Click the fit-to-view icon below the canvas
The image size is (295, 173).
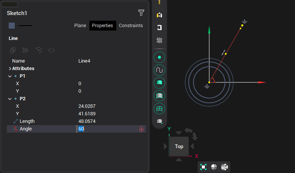[203, 167]
